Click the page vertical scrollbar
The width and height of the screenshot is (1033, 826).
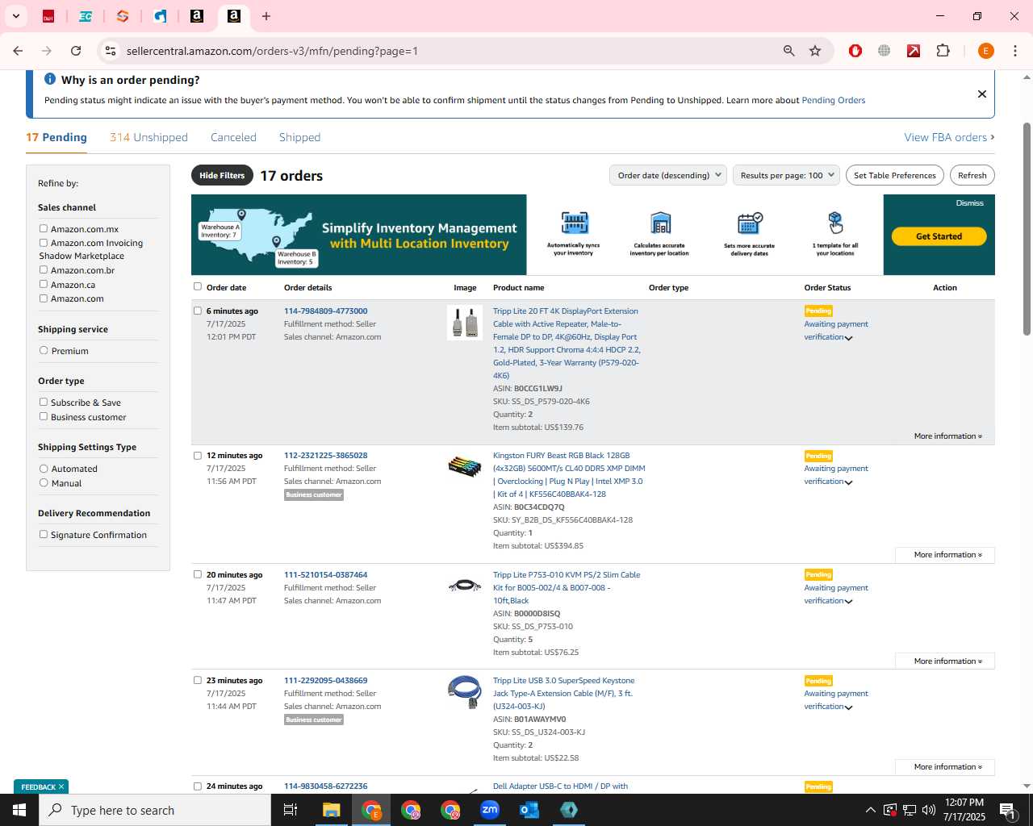click(1027, 229)
